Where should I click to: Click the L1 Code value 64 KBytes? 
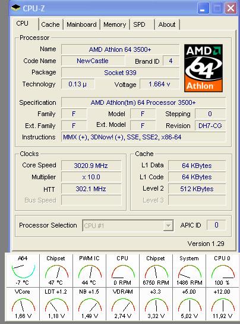[197, 177]
